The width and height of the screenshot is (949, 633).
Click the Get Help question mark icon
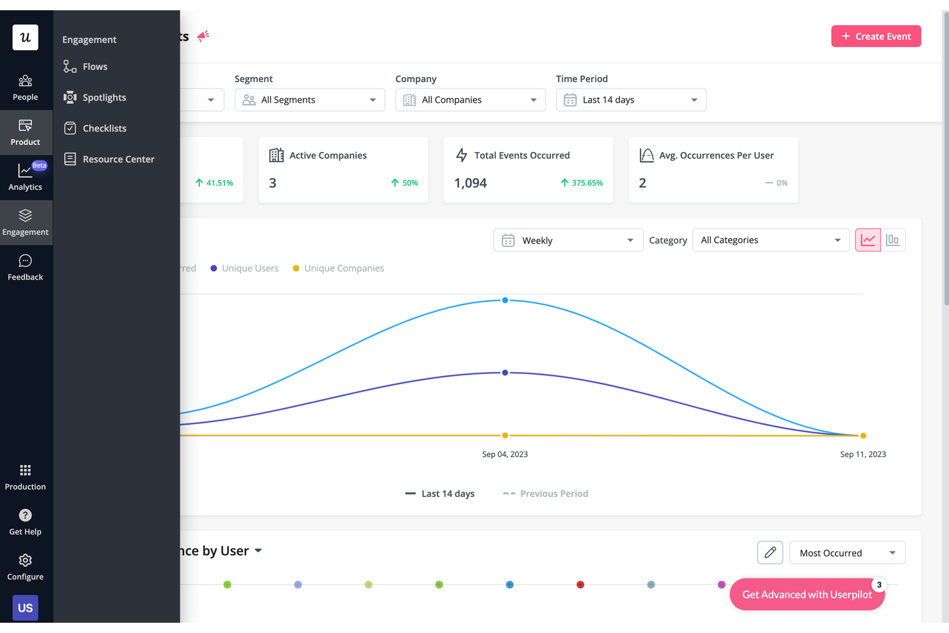coord(25,515)
